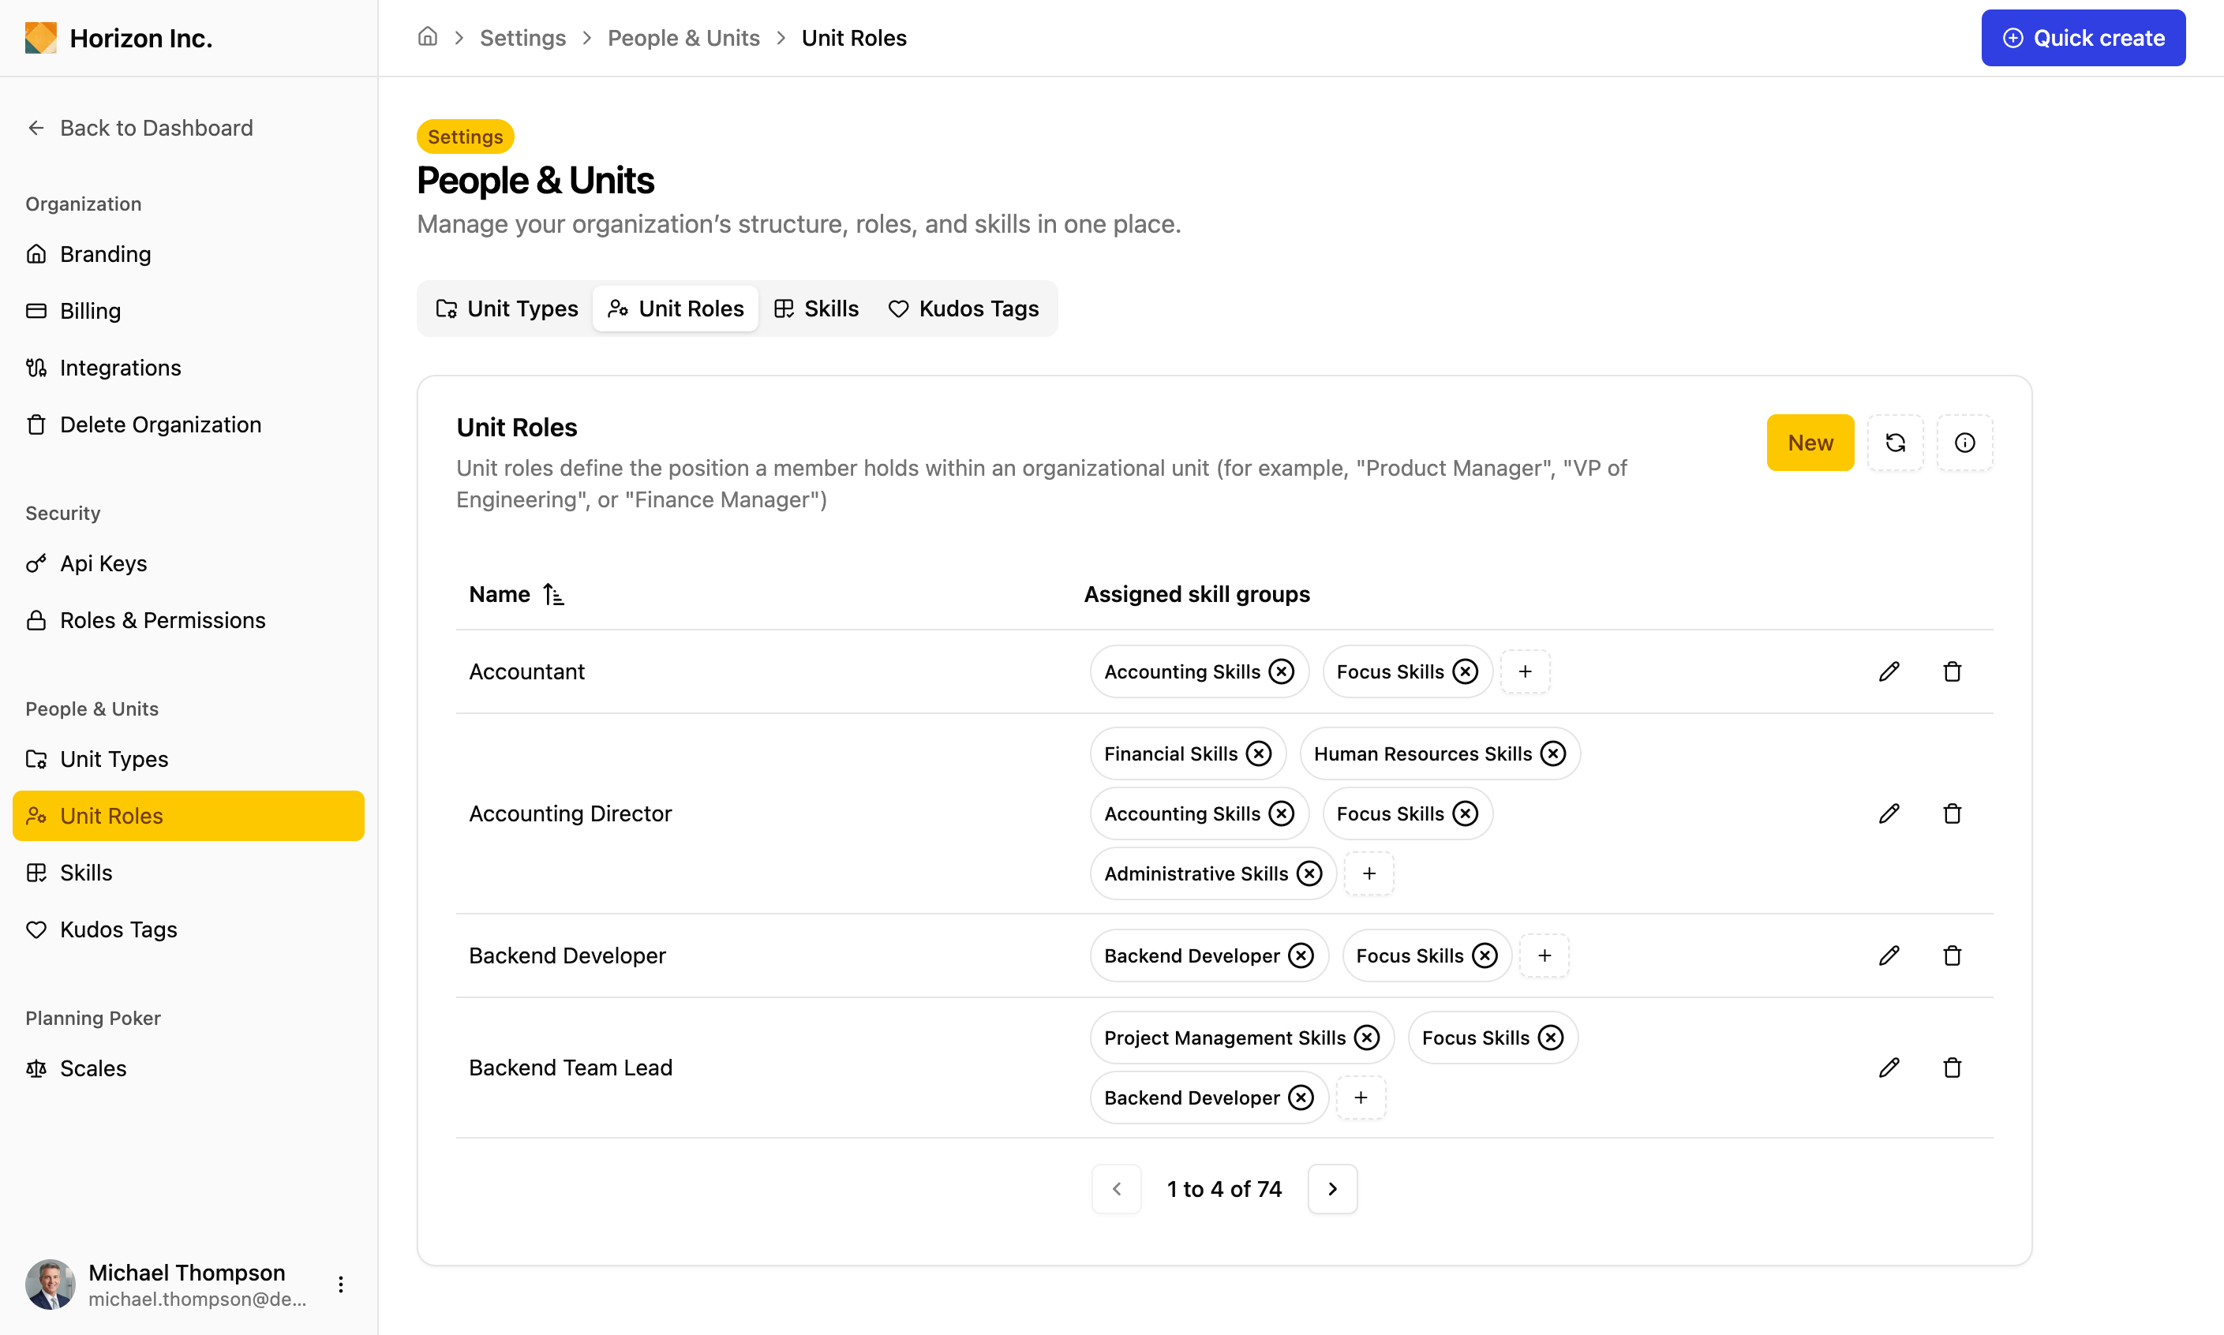The image size is (2224, 1335).
Task: Remove Human Resources Skills from Accounting Director
Action: tap(1553, 754)
